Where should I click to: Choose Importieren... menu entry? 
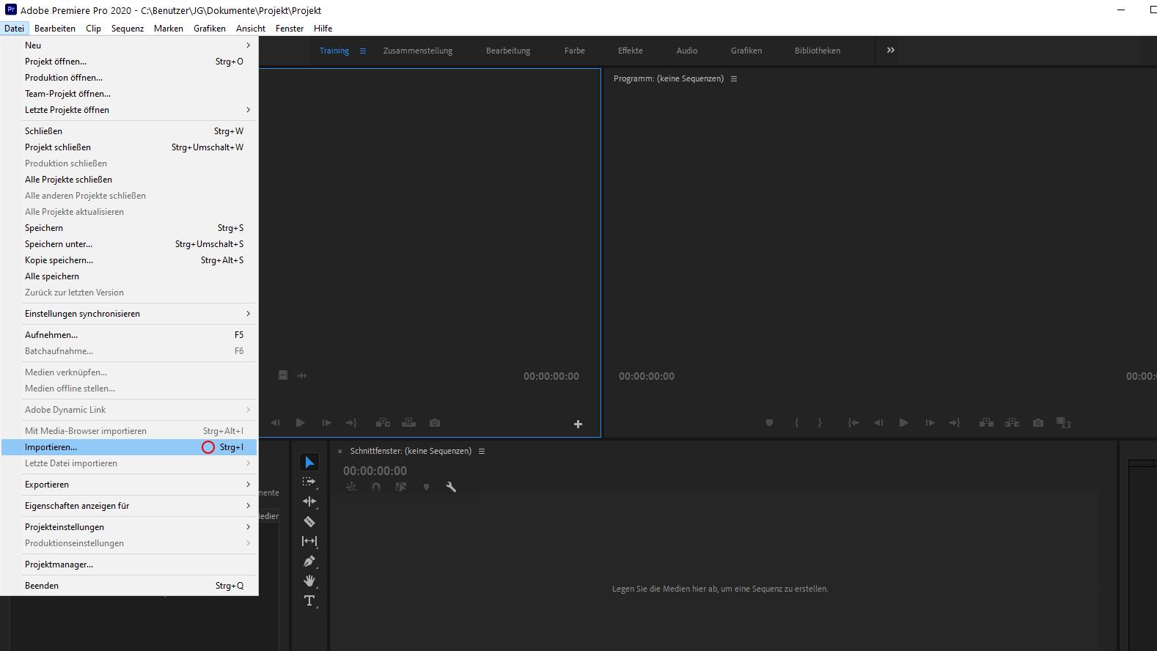(129, 447)
